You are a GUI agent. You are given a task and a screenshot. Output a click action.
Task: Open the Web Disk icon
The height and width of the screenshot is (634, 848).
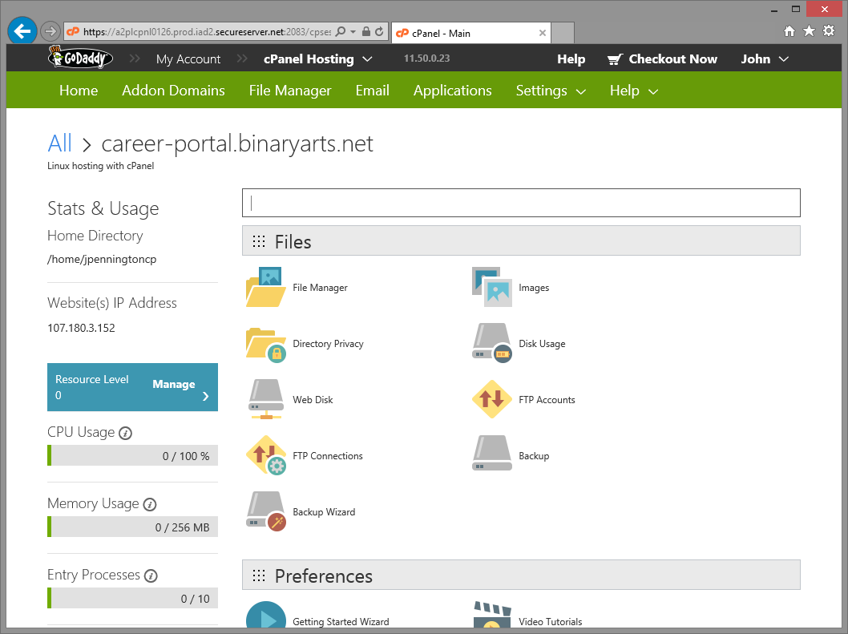click(x=265, y=400)
